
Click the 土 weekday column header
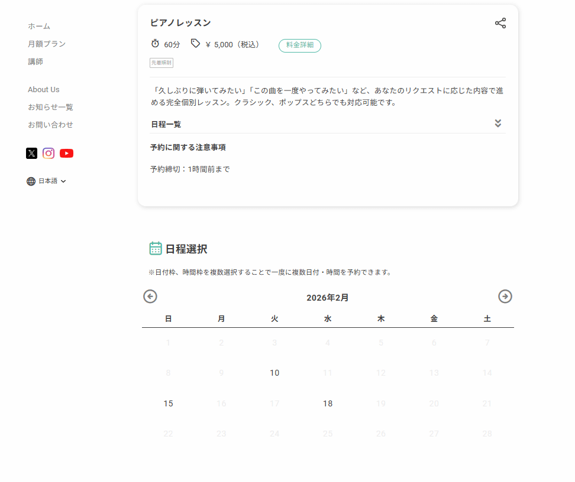click(x=487, y=318)
